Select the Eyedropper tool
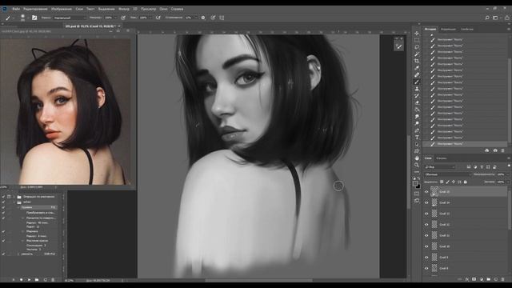 417,68
